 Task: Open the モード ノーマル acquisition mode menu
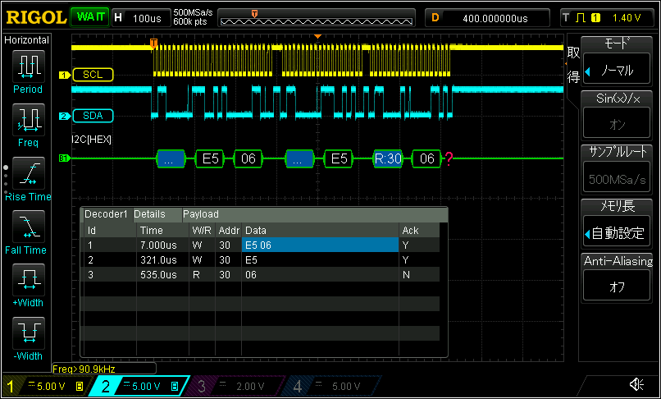pos(617,60)
